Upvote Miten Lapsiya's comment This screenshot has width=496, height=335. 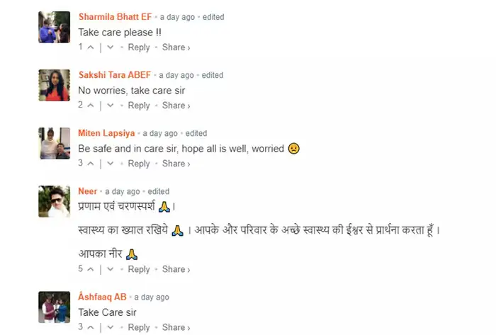(91, 164)
